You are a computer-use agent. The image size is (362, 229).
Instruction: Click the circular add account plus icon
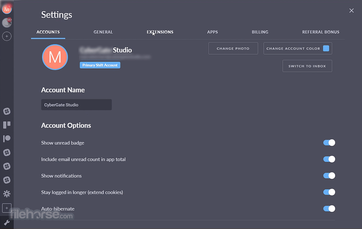[x=7, y=36]
